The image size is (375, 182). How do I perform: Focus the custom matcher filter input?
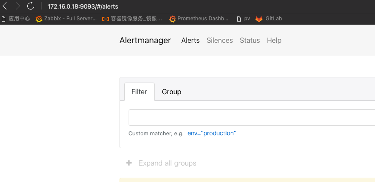[251, 118]
